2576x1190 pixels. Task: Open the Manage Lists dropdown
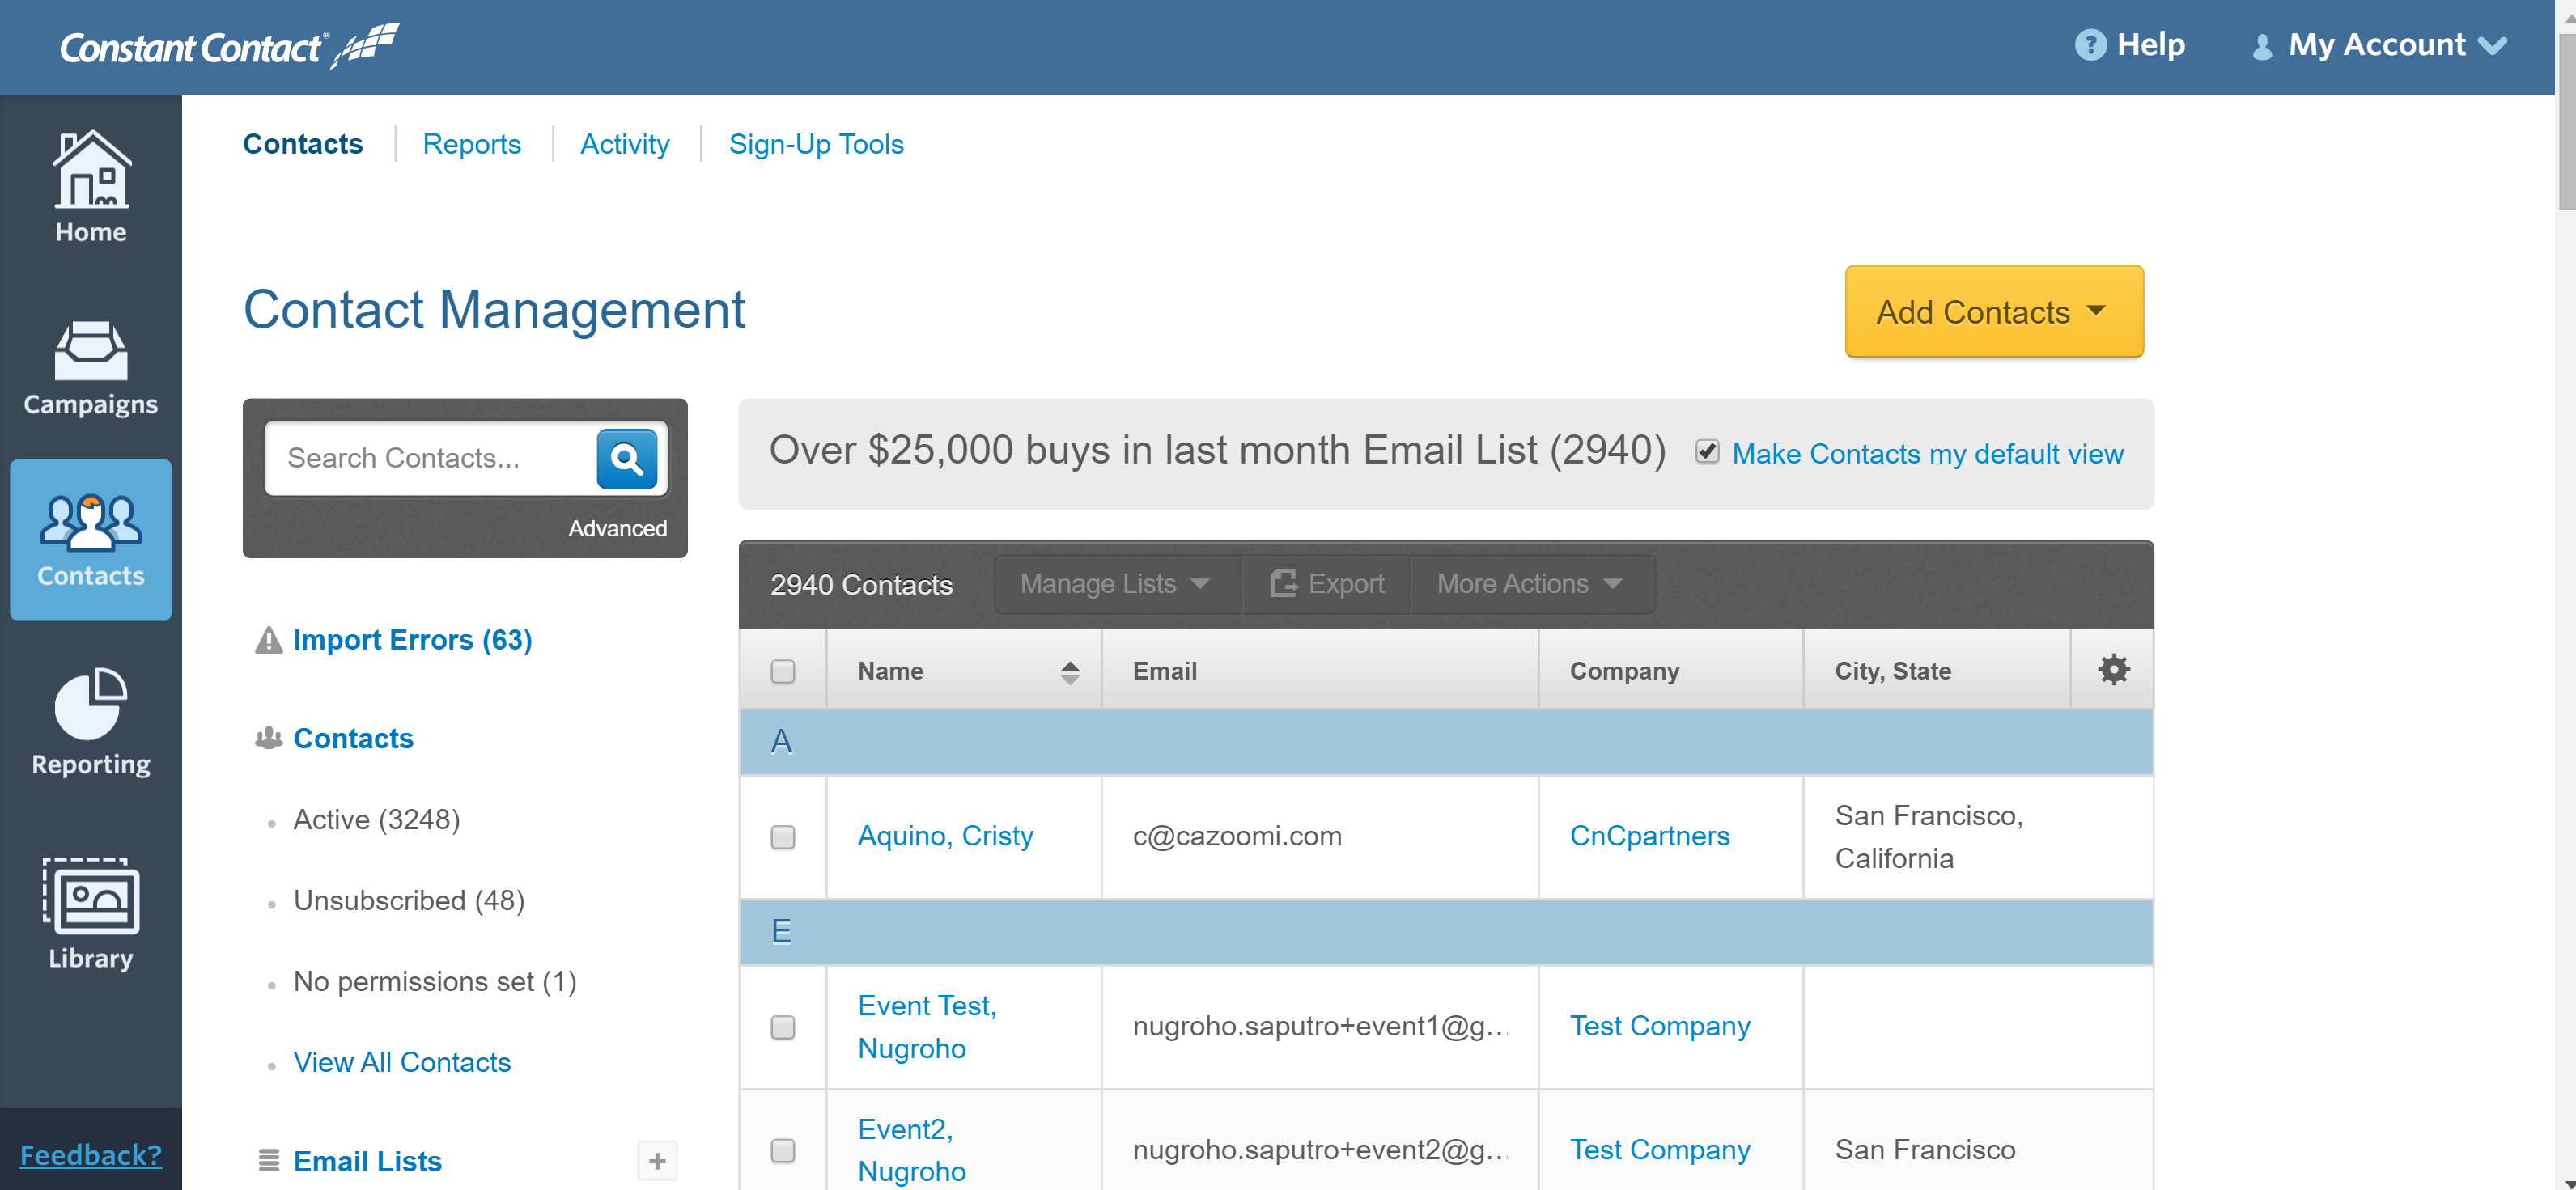pyautogui.click(x=1115, y=584)
